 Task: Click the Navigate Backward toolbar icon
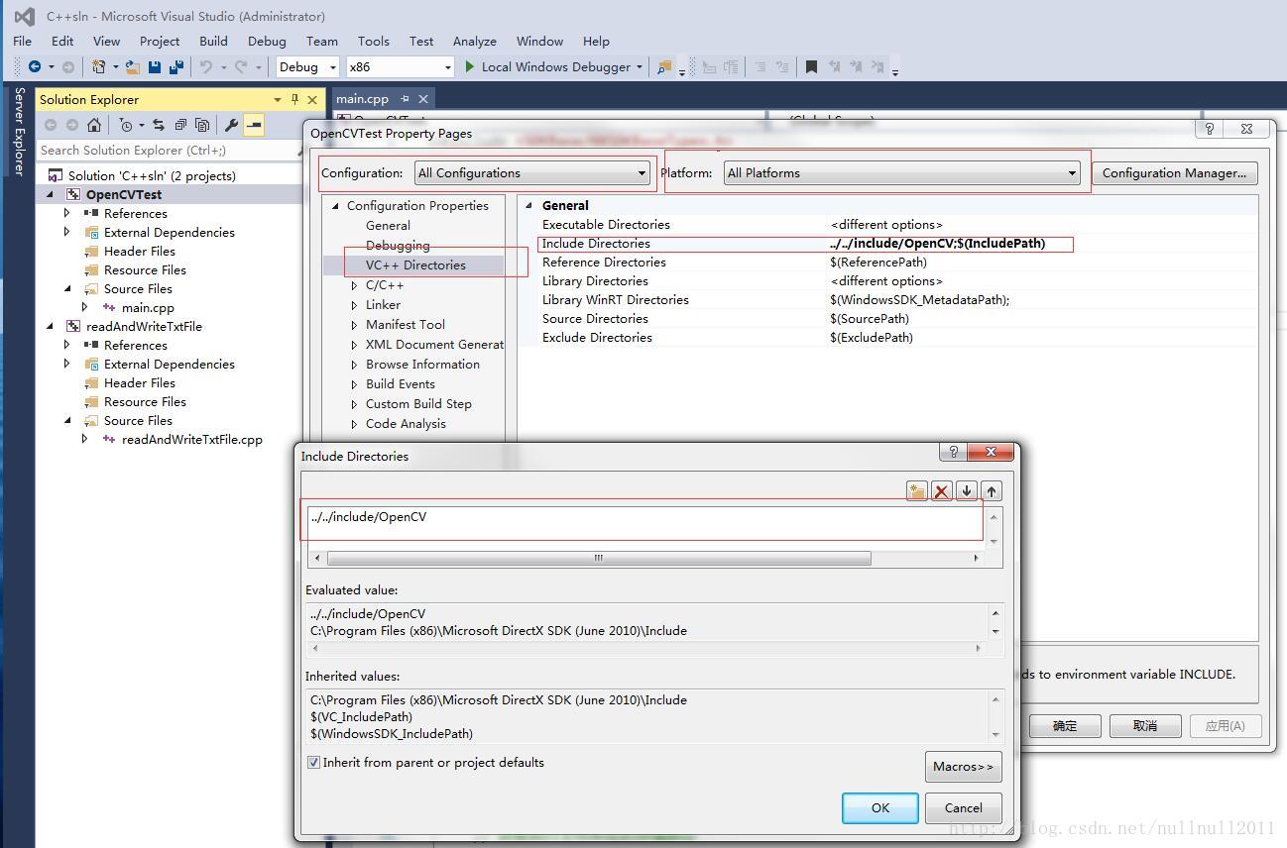pyautogui.click(x=35, y=66)
